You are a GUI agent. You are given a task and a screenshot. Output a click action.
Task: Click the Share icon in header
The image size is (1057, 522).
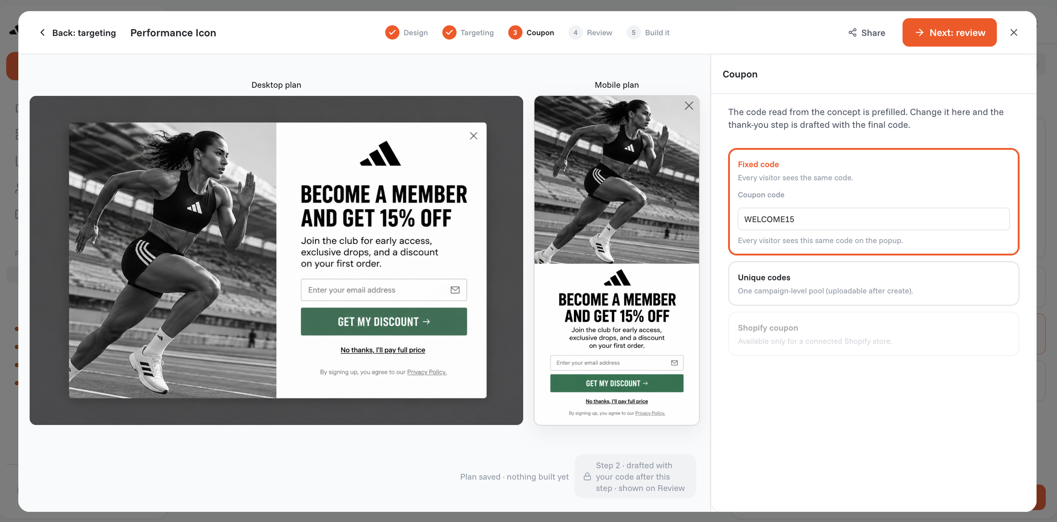[852, 32]
